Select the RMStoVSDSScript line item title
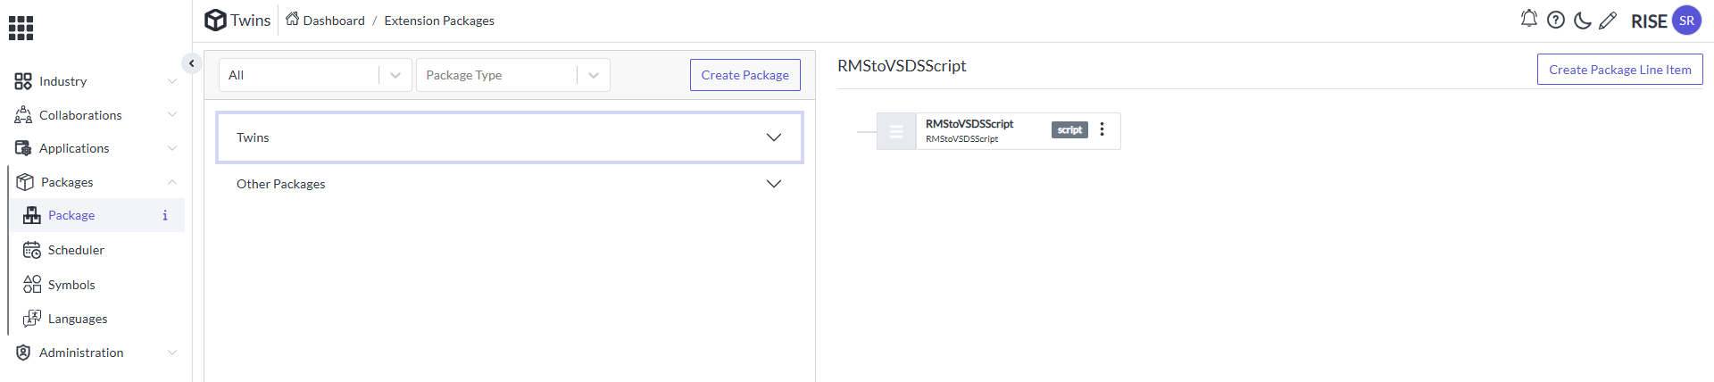Screen dimensions: 1714x382 969,124
